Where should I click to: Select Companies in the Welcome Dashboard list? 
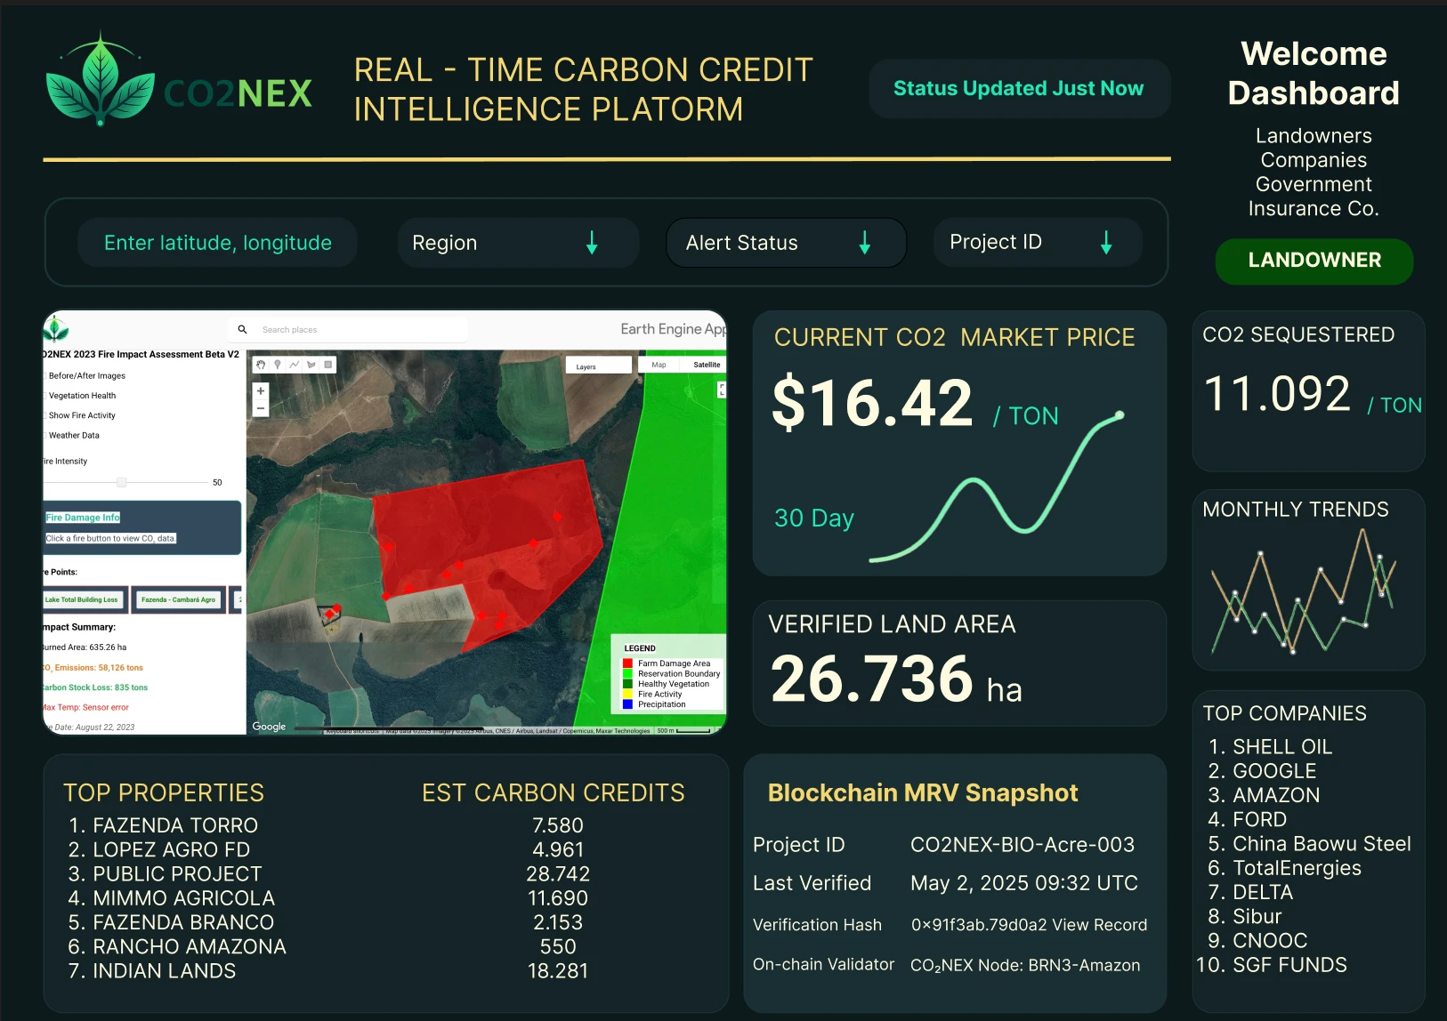tap(1314, 160)
